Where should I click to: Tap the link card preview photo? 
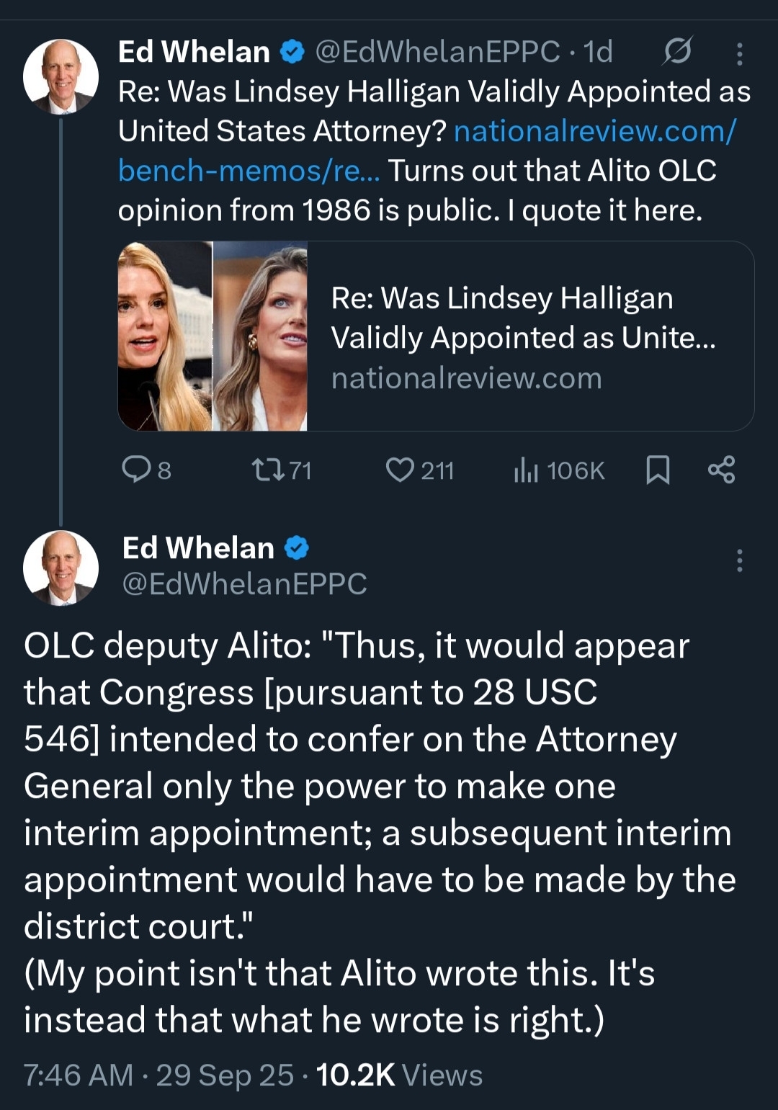click(213, 336)
